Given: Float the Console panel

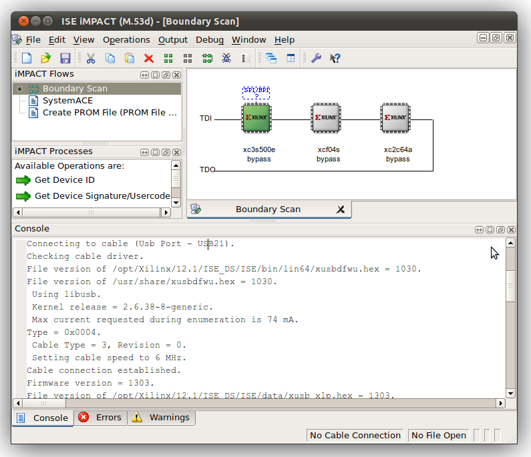Looking at the screenshot, I should coord(500,230).
